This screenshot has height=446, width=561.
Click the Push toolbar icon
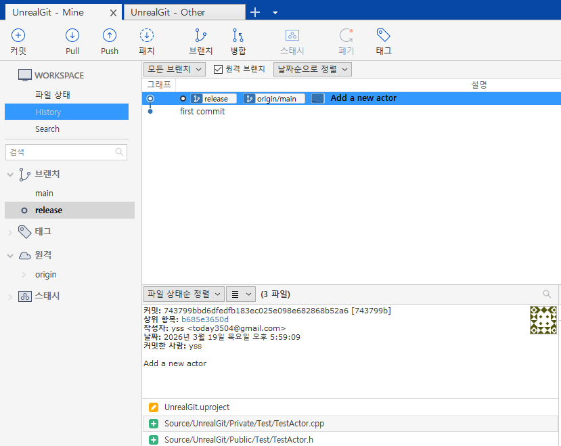coord(110,41)
